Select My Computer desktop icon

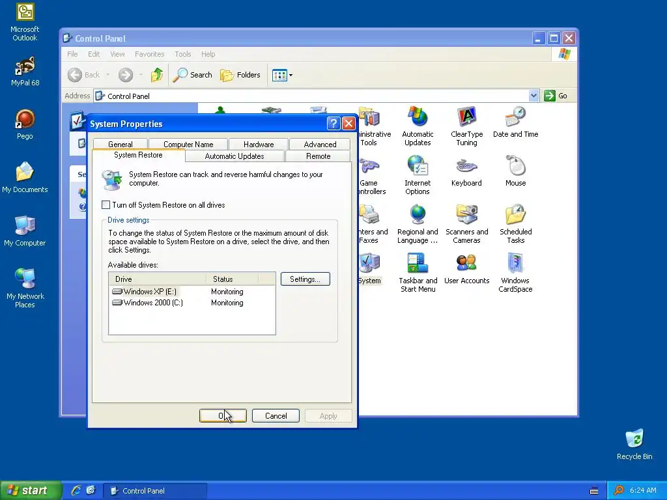click(x=25, y=231)
